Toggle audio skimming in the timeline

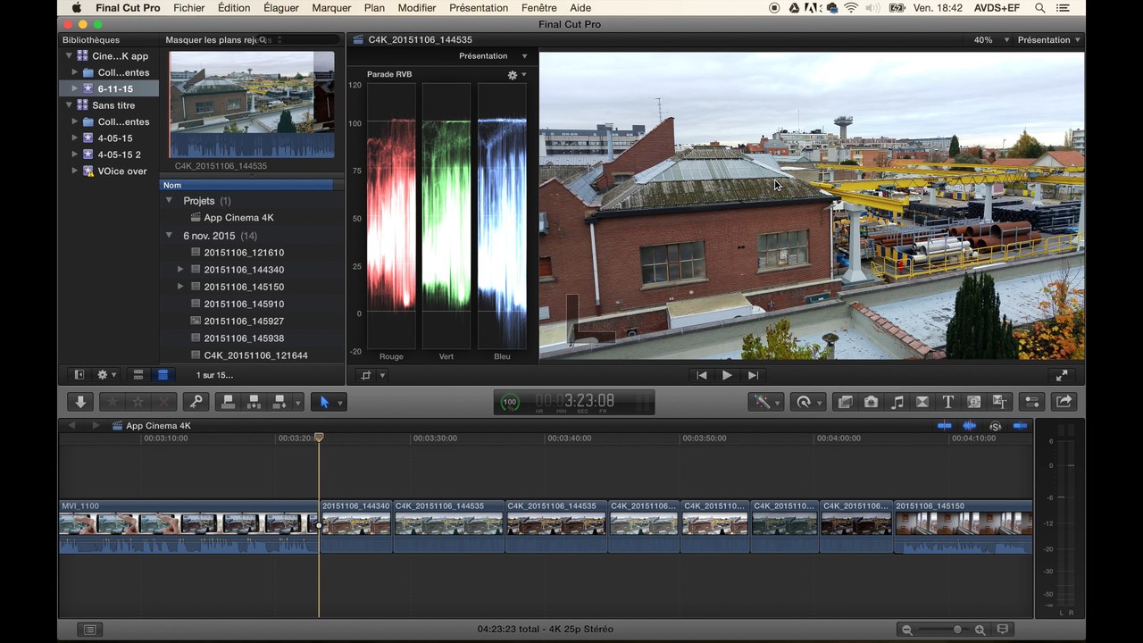pyautogui.click(x=969, y=426)
